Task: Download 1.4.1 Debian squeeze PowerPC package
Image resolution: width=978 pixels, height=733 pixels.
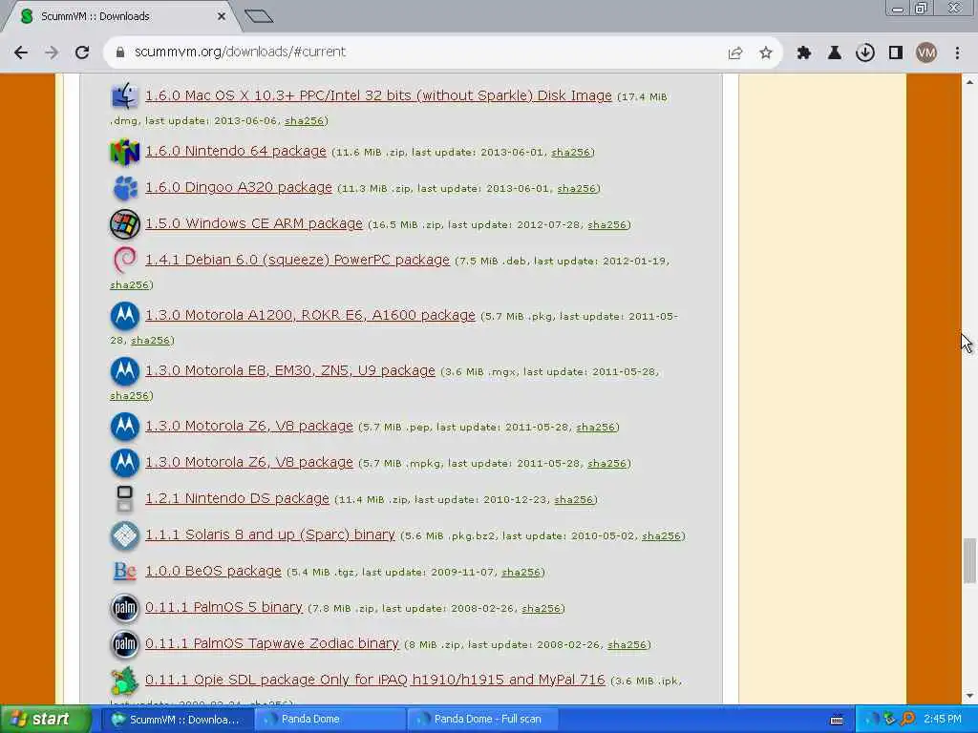Action: [x=297, y=260]
